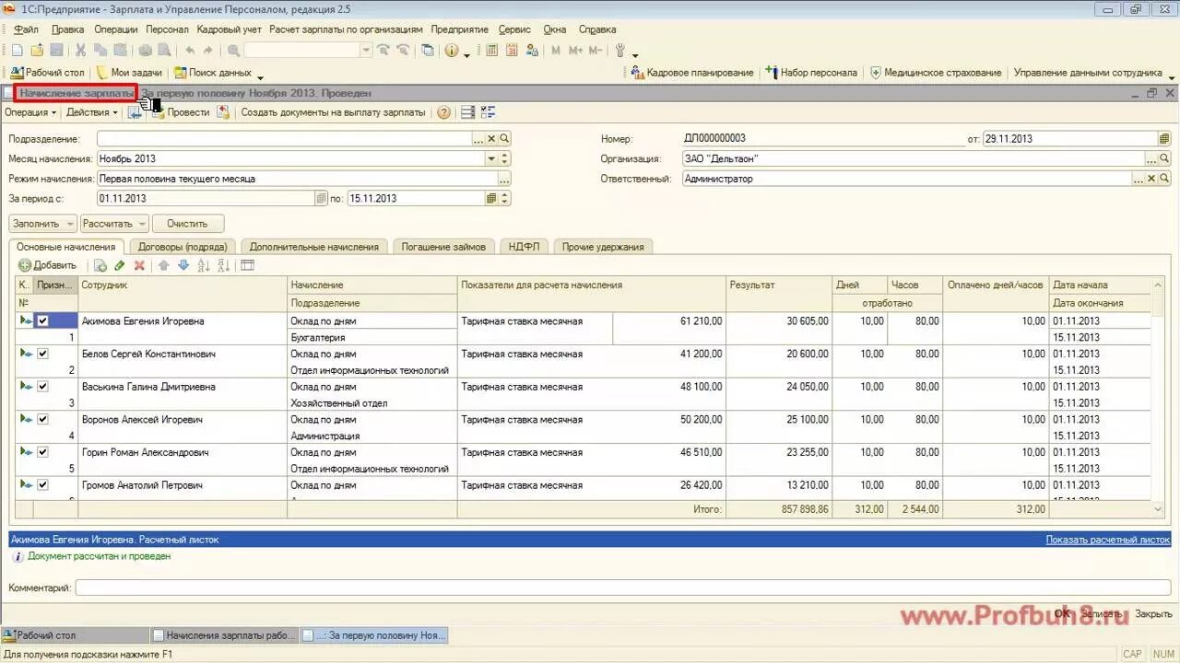Uncheck the checkbox for Белов Сергей Константинович
The width and height of the screenshot is (1180, 663).
[42, 354]
